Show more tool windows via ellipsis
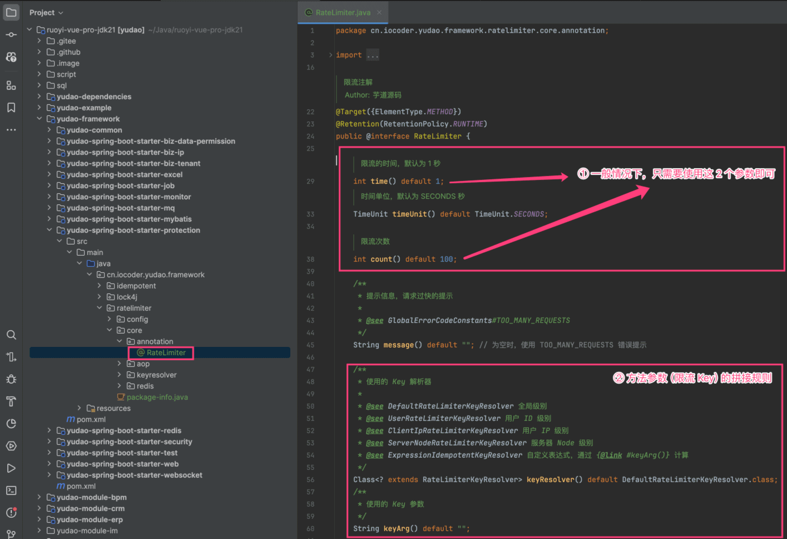This screenshot has height=539, width=787. coord(11,130)
